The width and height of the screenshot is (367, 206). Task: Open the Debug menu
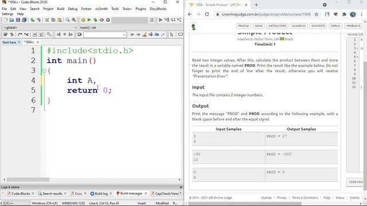73,9
